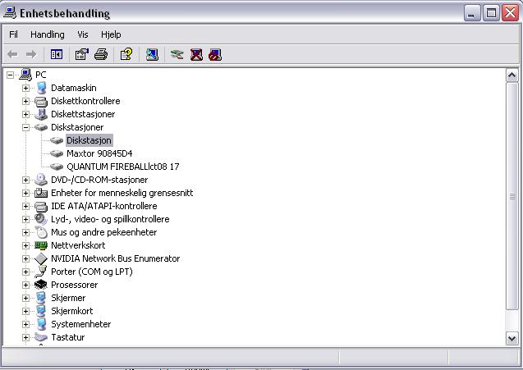Collapse the Diskstasjoner node

(x=25, y=127)
